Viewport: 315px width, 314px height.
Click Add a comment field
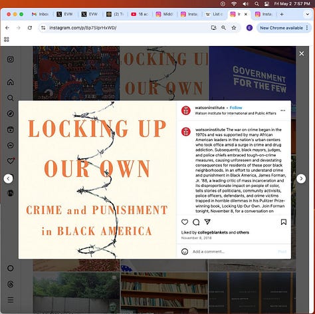click(x=234, y=251)
